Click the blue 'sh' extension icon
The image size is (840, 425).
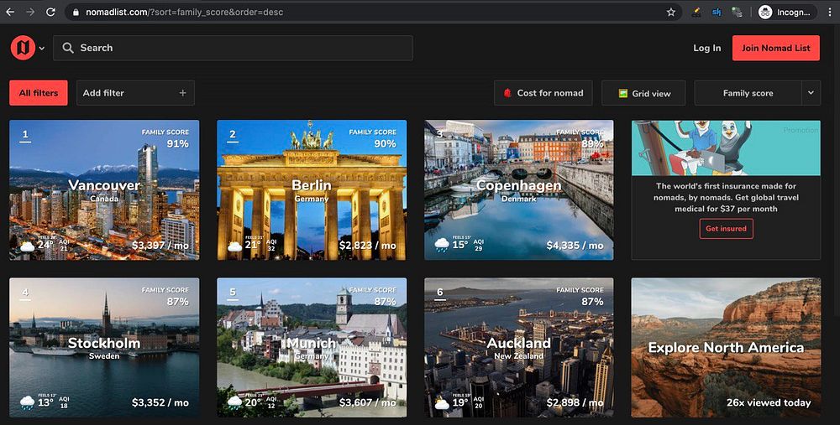pos(717,12)
